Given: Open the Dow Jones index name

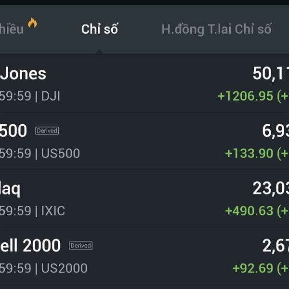Looking at the screenshot, I should (23, 74).
